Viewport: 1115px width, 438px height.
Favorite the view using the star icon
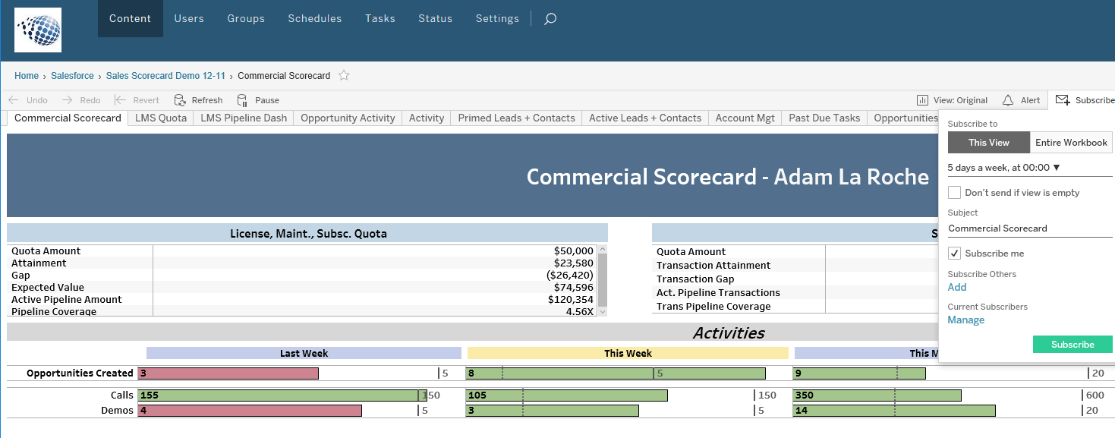(x=343, y=75)
